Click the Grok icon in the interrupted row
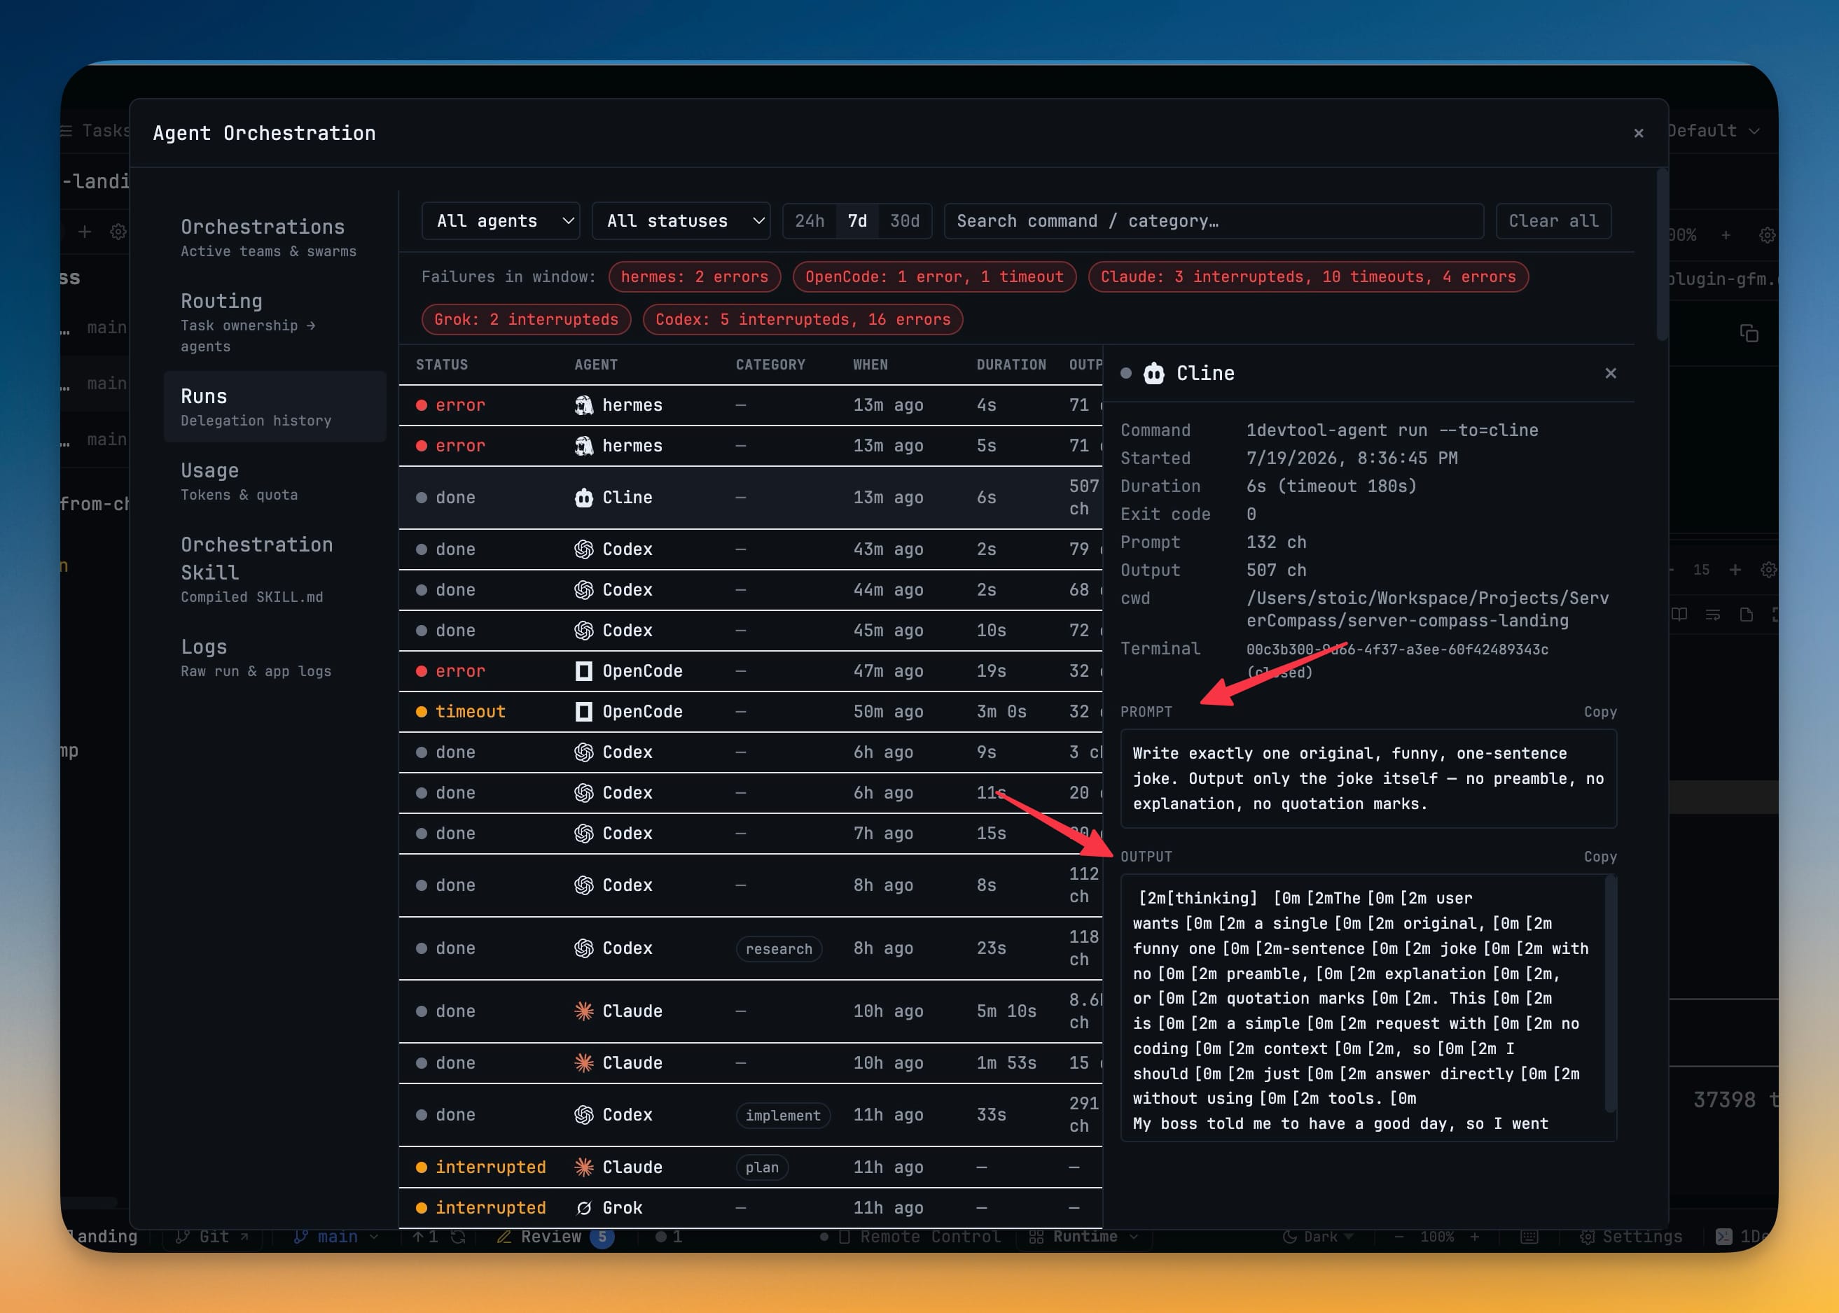The width and height of the screenshot is (1839, 1313). (583, 1207)
